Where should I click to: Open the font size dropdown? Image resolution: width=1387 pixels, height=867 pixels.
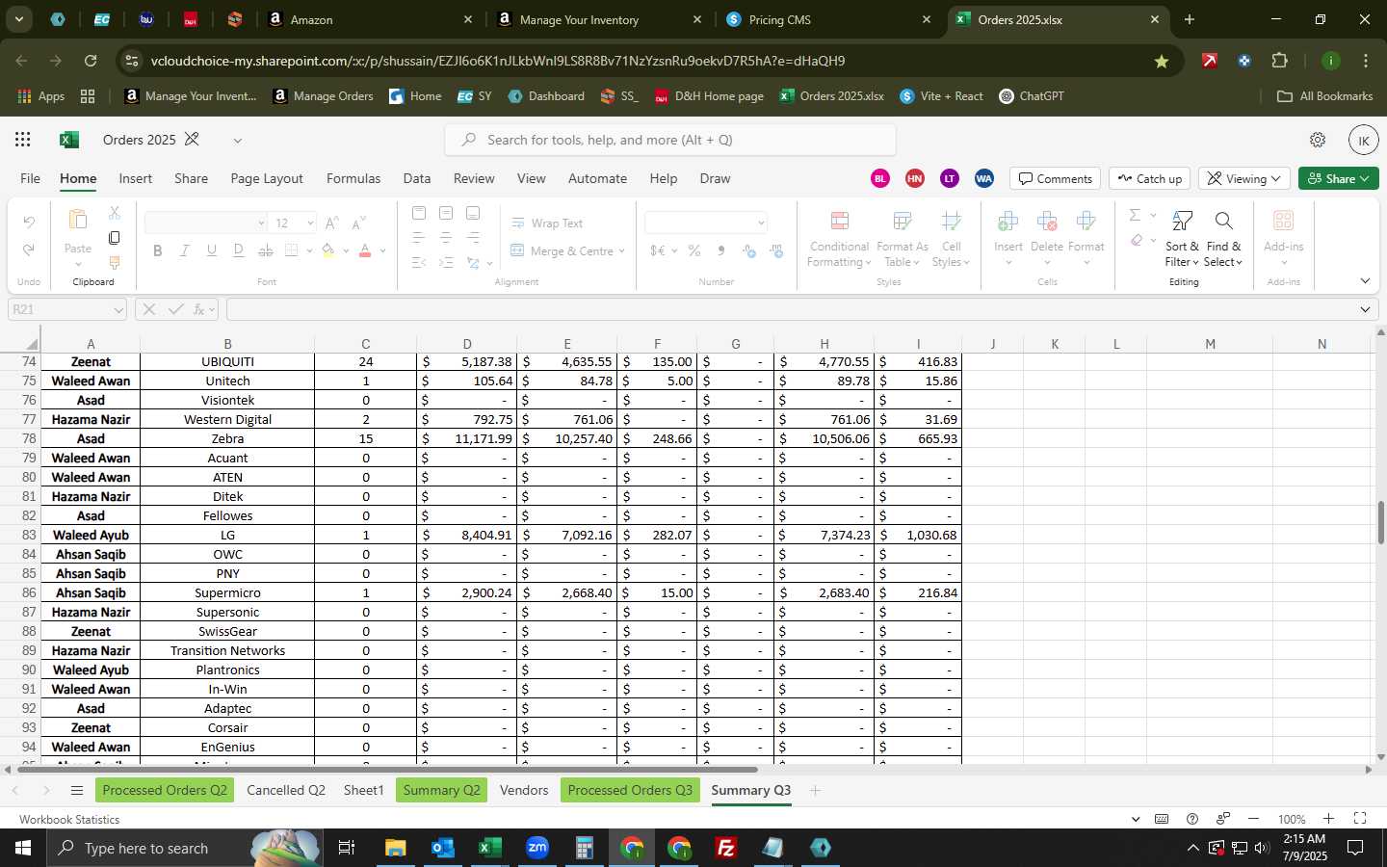(x=310, y=223)
